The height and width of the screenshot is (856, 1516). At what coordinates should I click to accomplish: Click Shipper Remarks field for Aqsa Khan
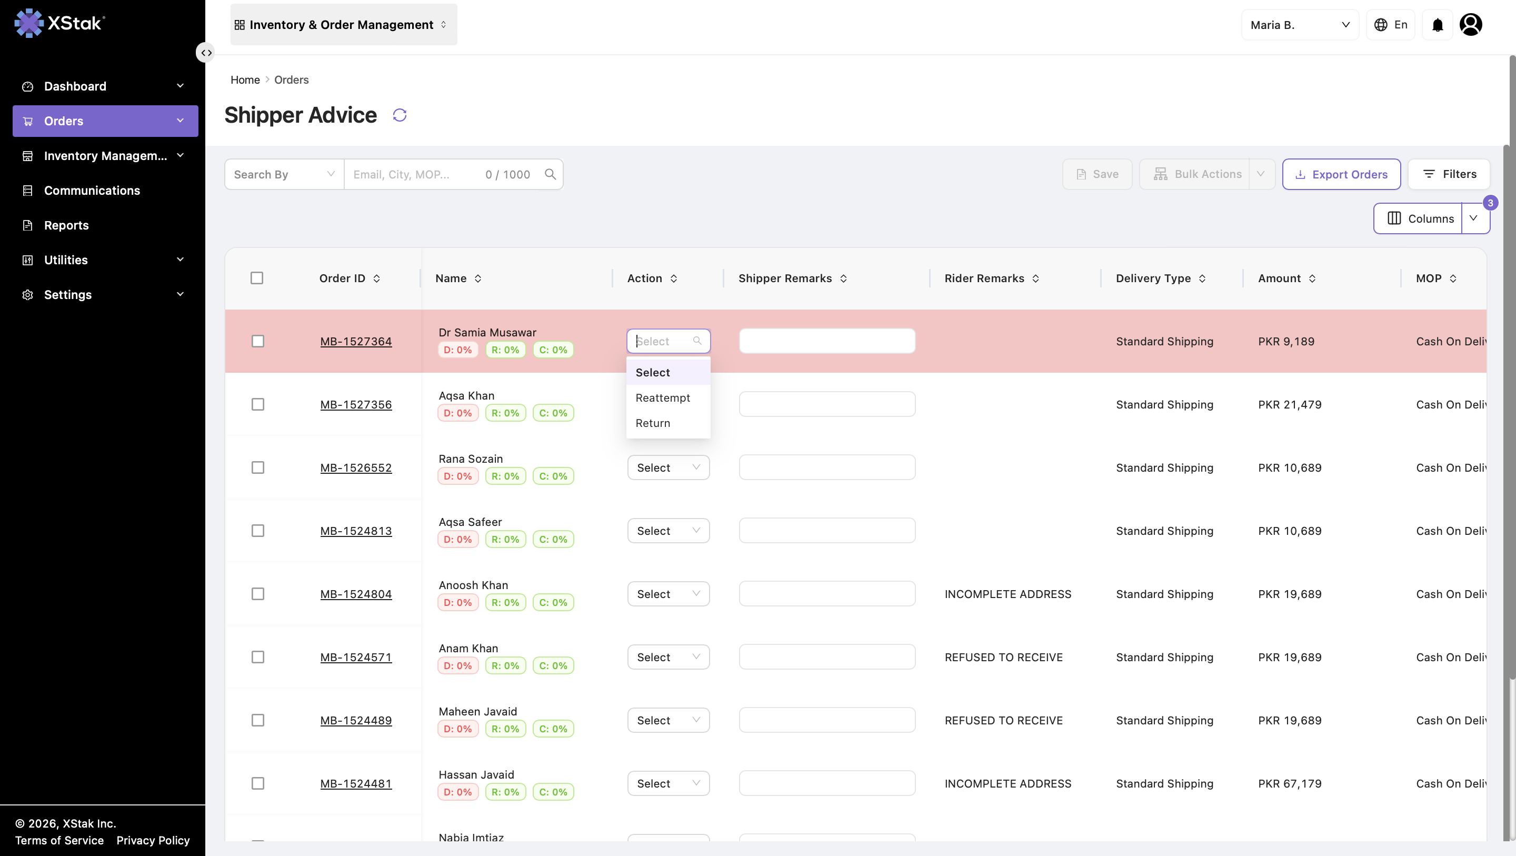coord(827,404)
